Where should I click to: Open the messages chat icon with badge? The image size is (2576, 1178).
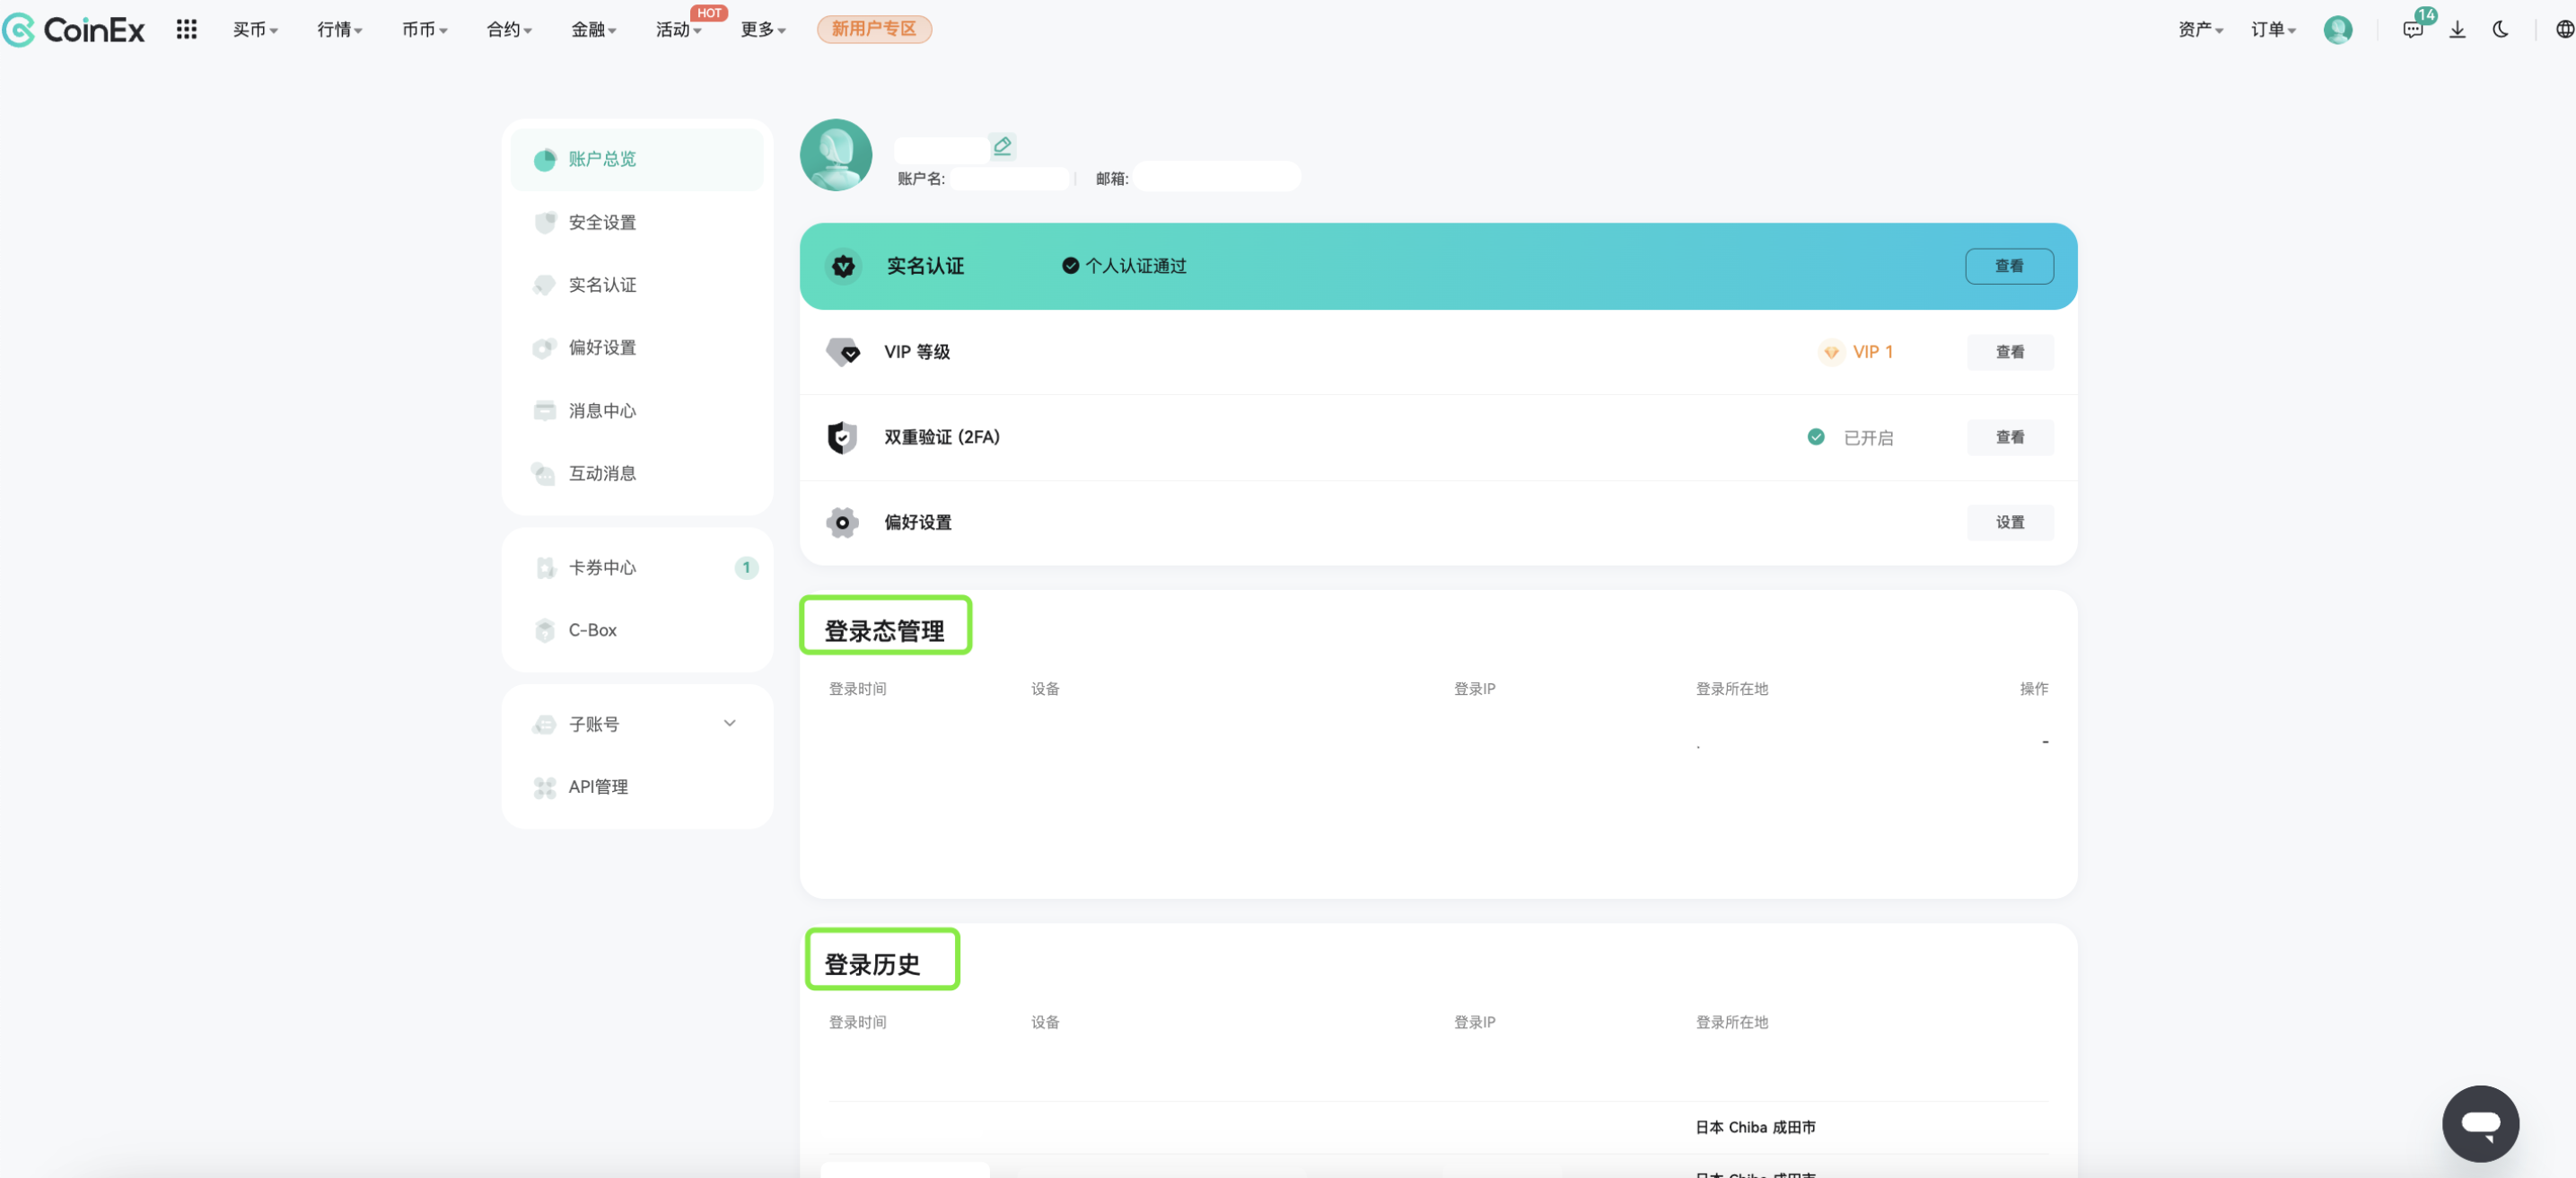click(2413, 29)
